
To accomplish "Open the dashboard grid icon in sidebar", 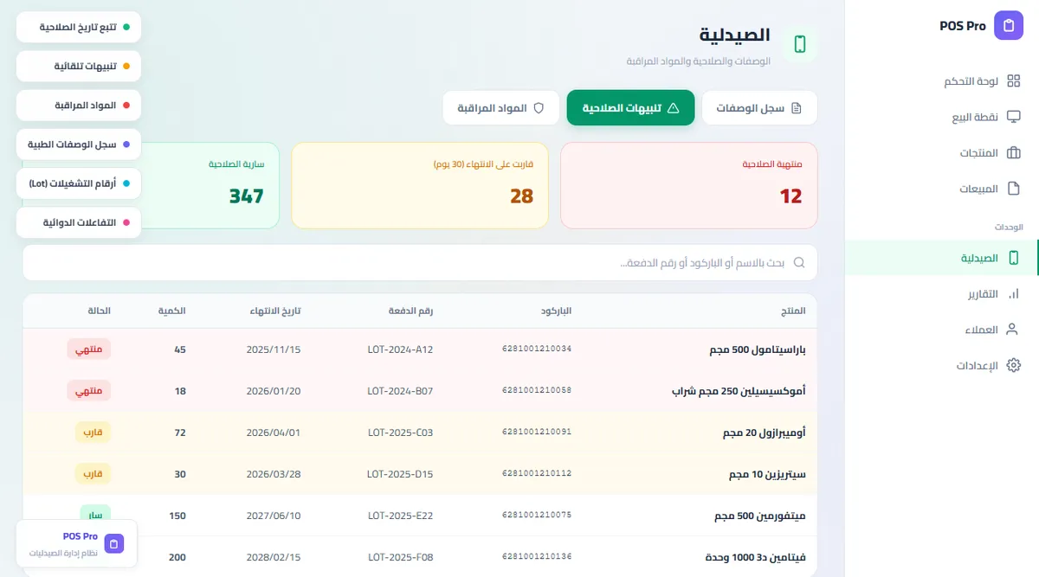I will point(1013,81).
